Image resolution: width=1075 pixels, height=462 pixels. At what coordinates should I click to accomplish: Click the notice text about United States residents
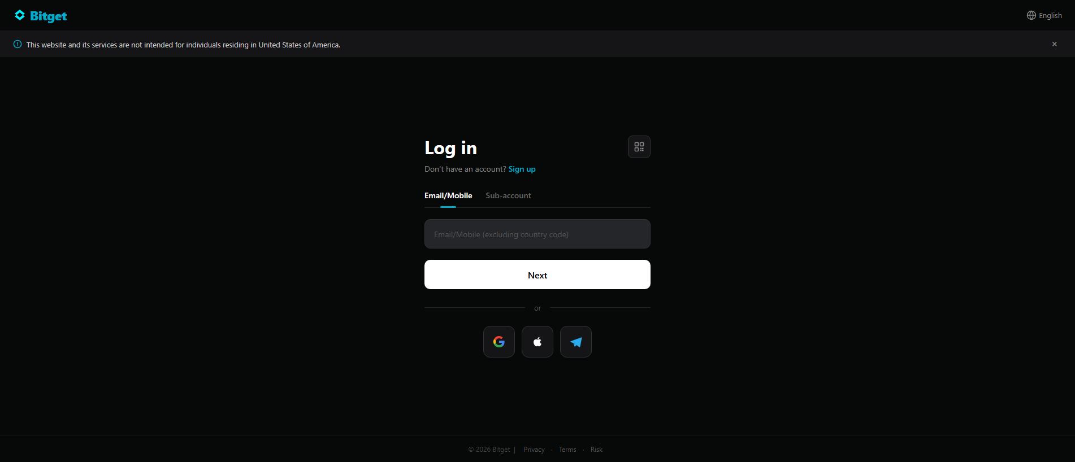pos(183,45)
